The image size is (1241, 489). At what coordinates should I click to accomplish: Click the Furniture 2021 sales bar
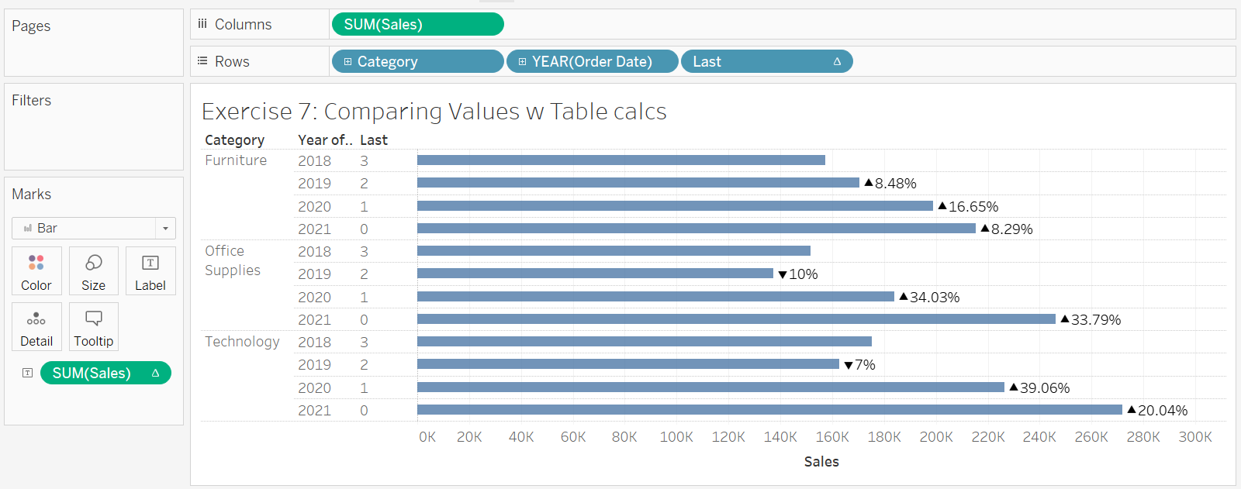click(x=696, y=229)
